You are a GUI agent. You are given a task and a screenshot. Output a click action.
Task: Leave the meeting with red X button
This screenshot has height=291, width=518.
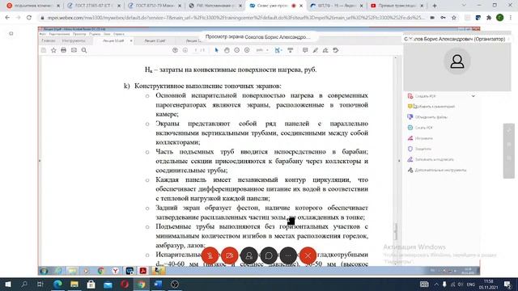(308, 255)
